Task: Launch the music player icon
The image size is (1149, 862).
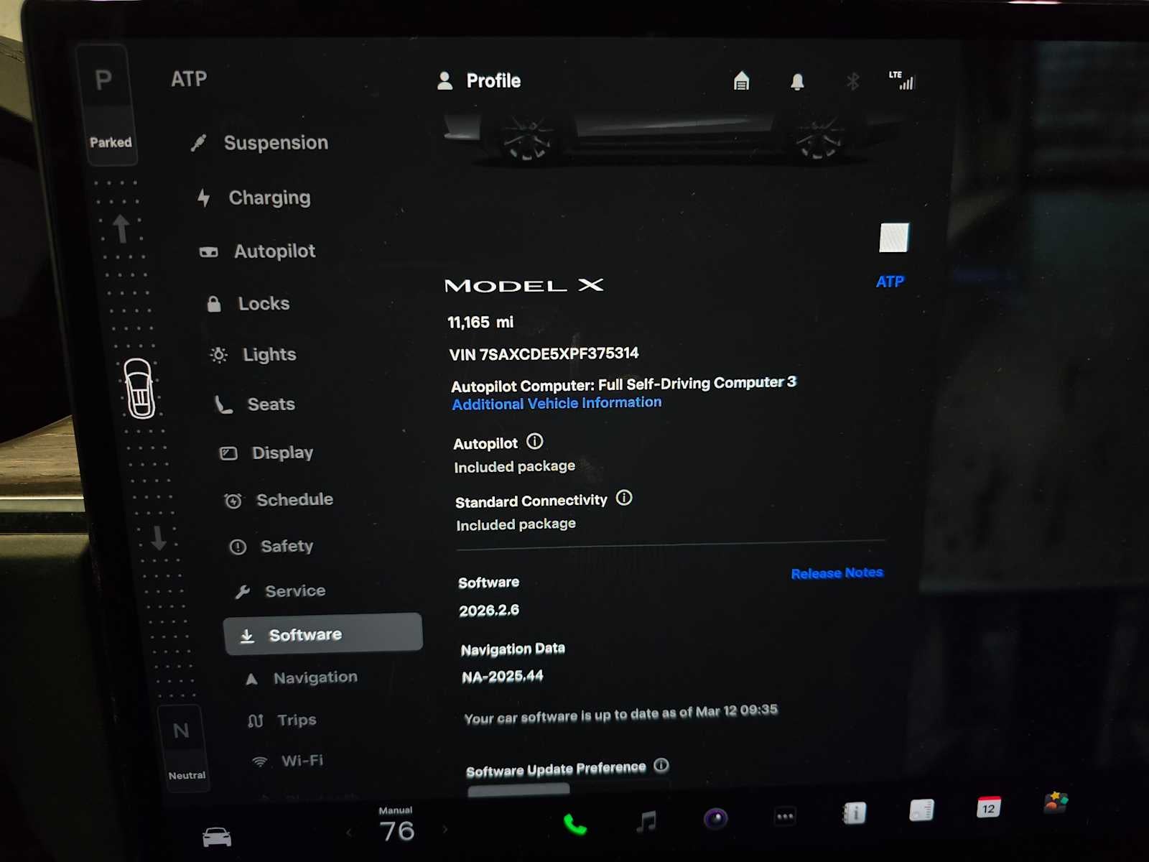Action: point(646,819)
